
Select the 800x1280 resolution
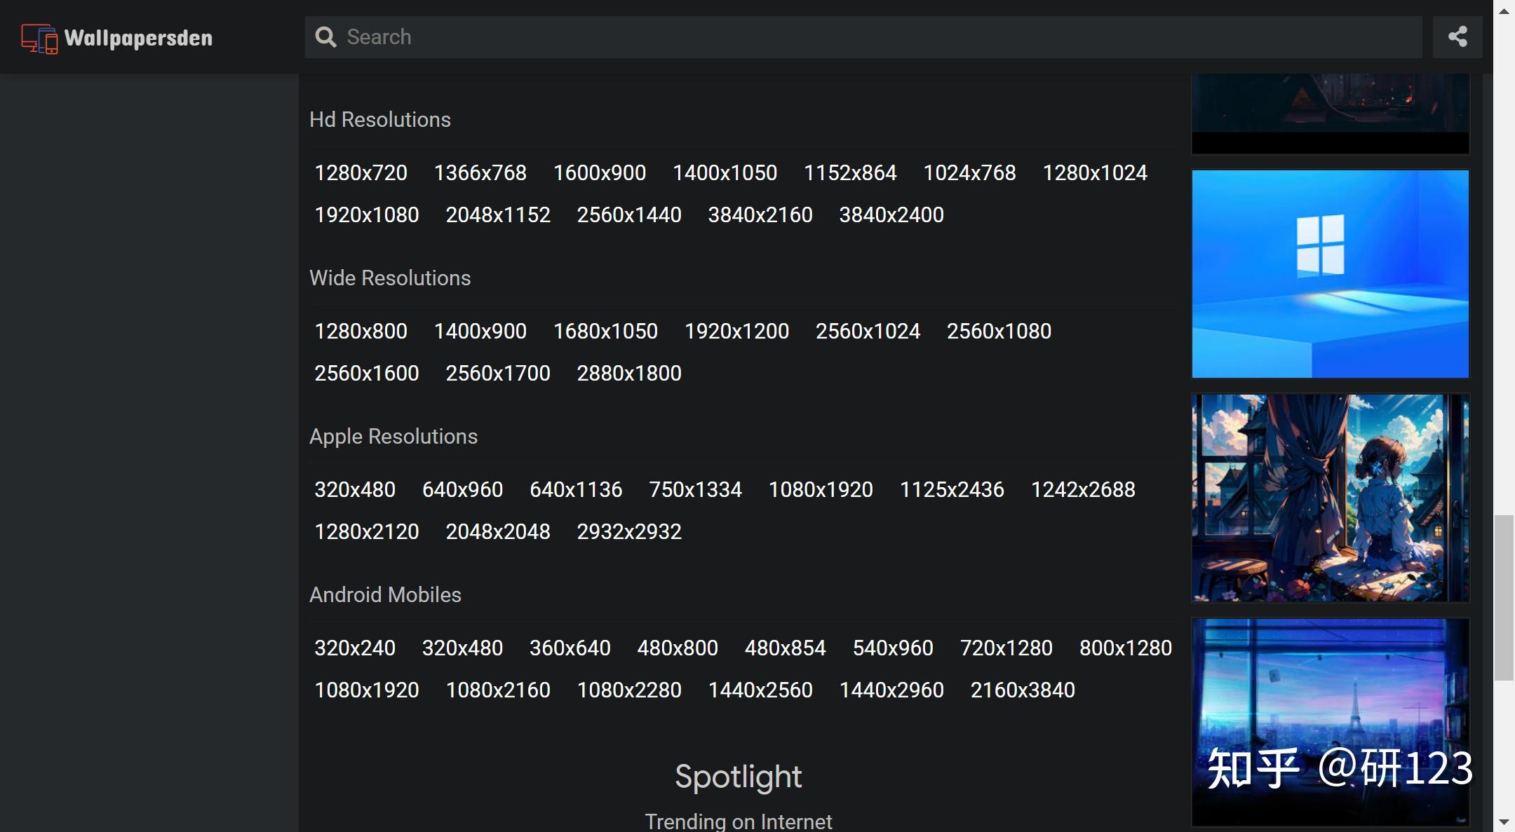pos(1126,648)
